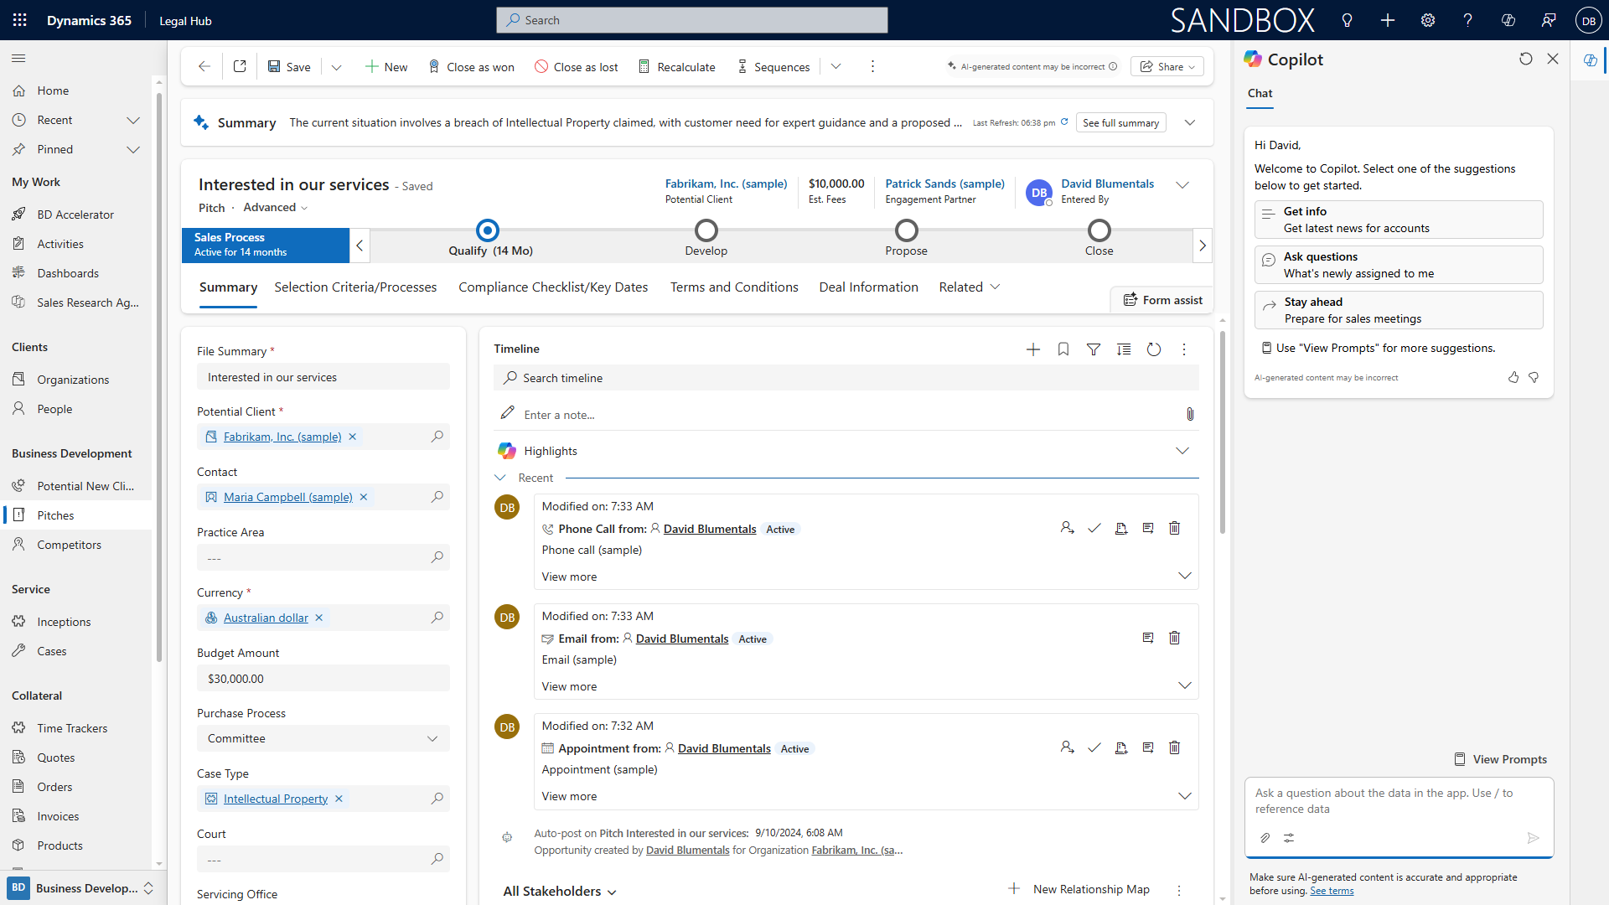The image size is (1609, 905).
Task: Click the Recalculate toolbar button
Action: coord(677,67)
